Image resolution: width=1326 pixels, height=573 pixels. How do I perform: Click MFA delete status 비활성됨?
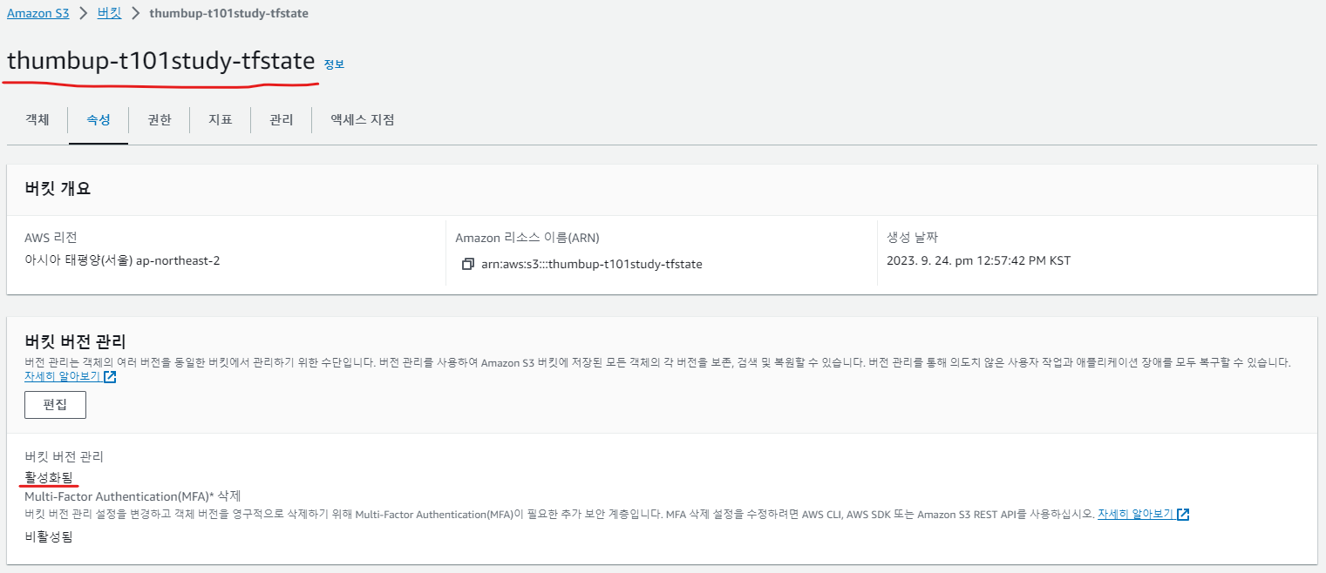pyautogui.click(x=49, y=536)
